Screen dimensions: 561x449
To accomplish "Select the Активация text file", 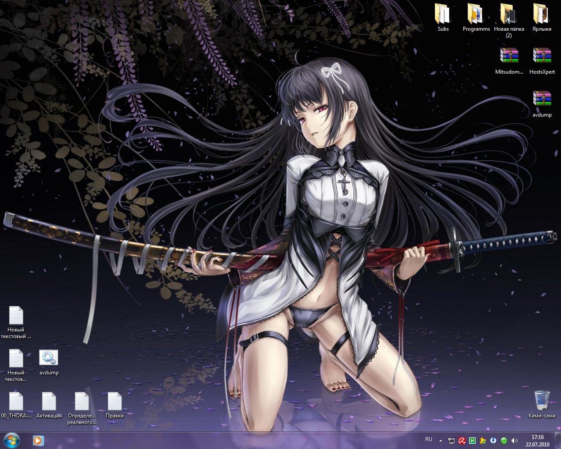I will 49,405.
